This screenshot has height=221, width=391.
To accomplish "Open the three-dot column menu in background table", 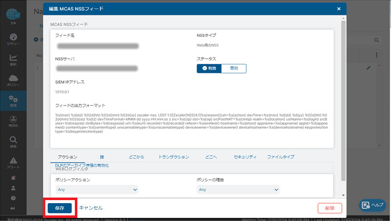I will click(x=377, y=55).
